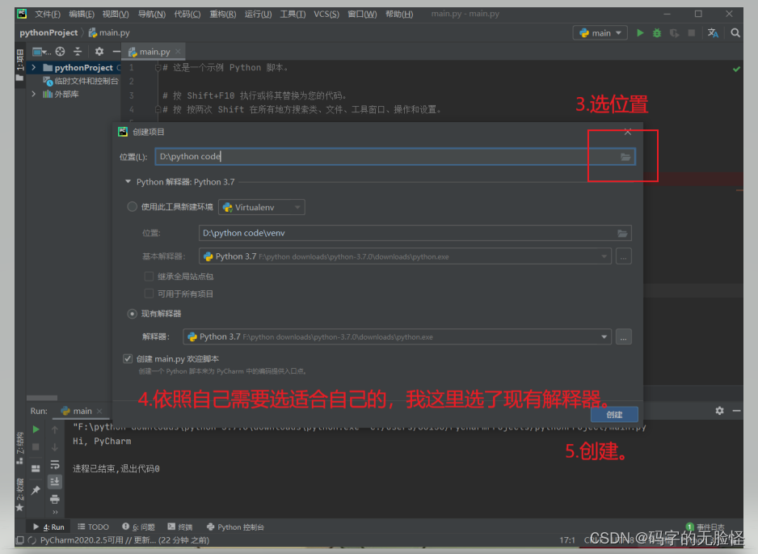Open Search Everywhere magnifier icon
758x554 pixels.
tap(735, 32)
